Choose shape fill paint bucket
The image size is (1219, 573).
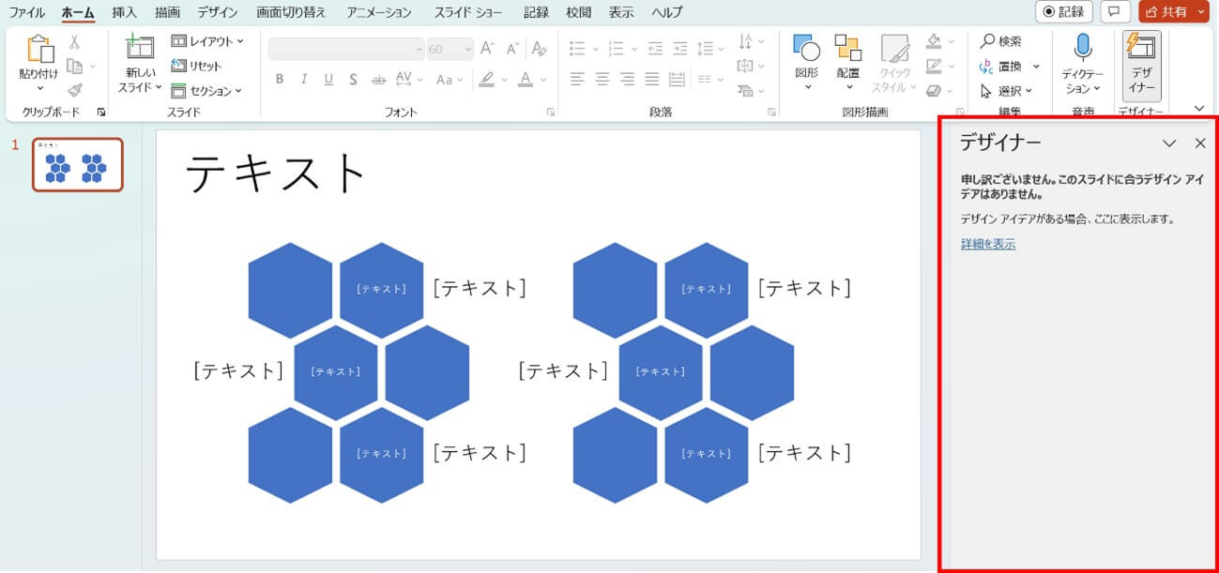(x=934, y=41)
